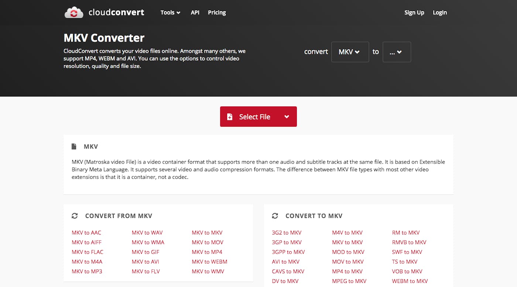Click the refresh icon beside Convert From MKV
517x287 pixels.
[x=75, y=216]
